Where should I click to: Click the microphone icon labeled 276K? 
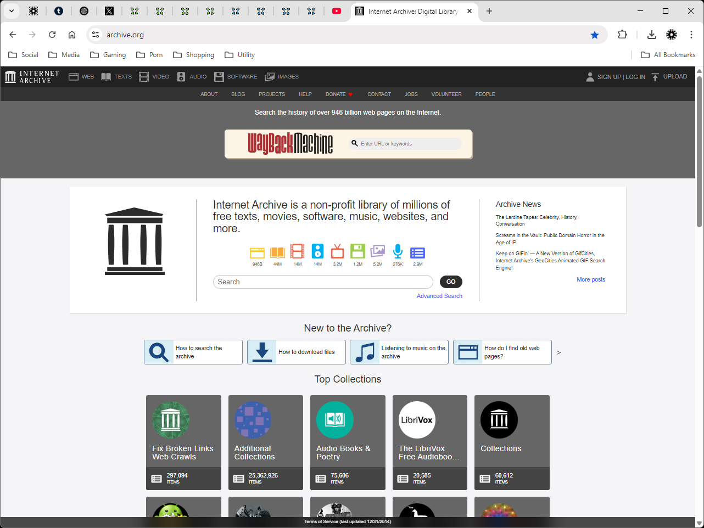[x=398, y=251]
